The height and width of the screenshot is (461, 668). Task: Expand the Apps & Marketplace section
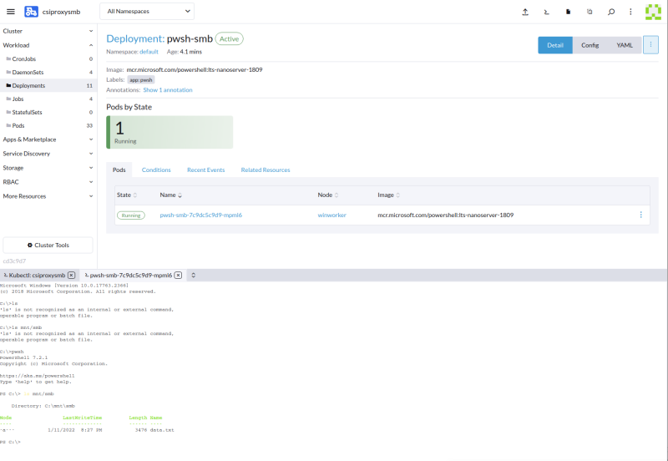click(48, 139)
